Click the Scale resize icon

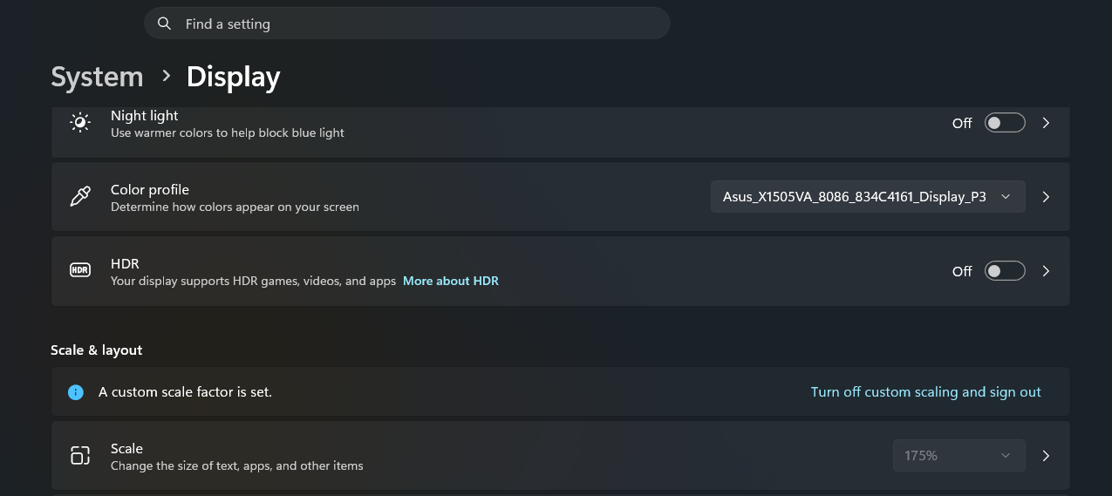79,455
